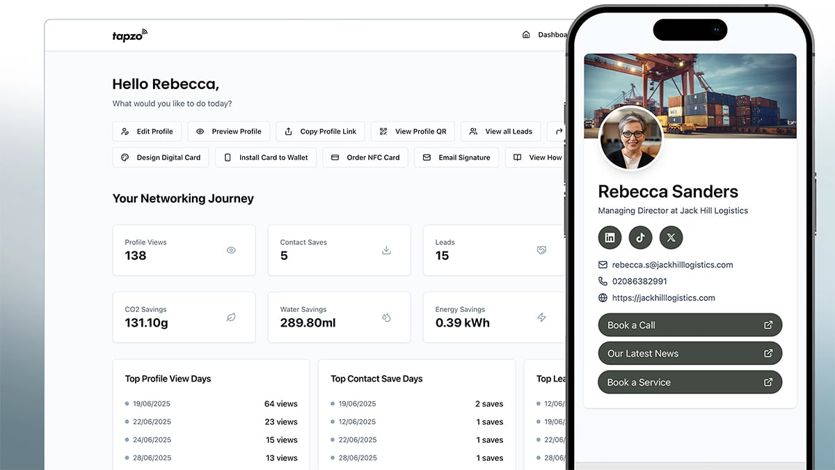Tap Rebecca's profile photo thumbnail

631,139
